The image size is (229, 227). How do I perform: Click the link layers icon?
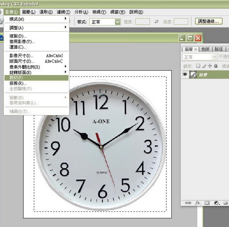click(188, 203)
